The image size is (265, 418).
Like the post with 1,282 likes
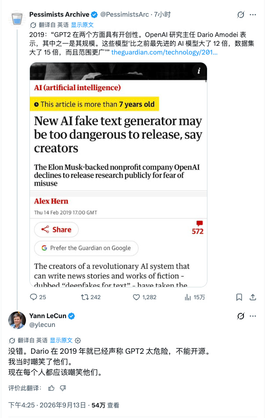coord(136,297)
